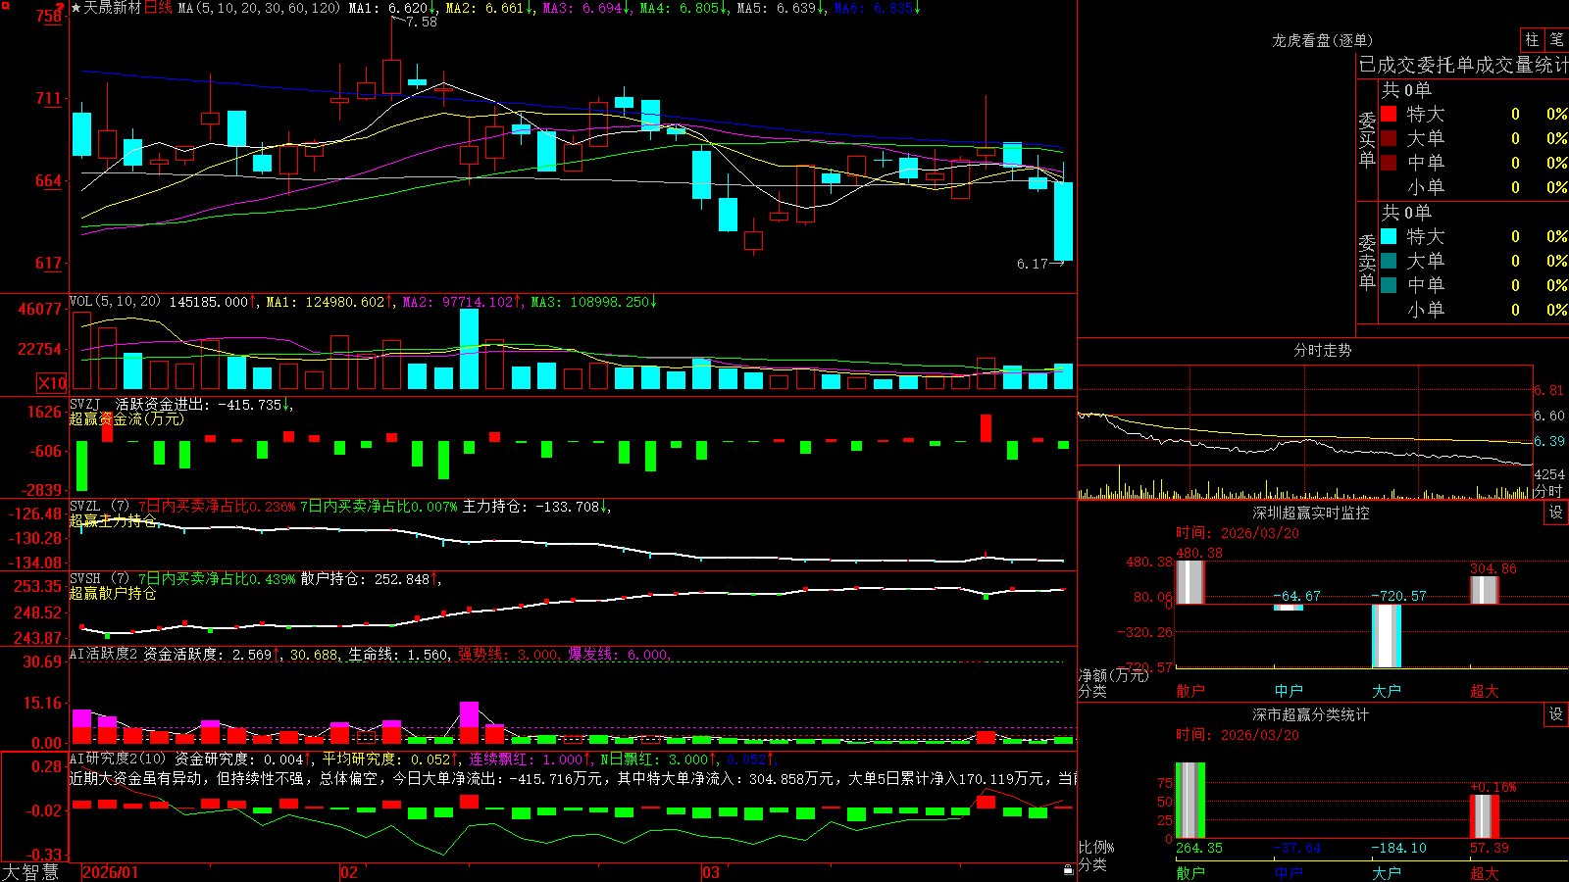Select the 已成交委托单成交量统计 tab
This screenshot has width=1569, height=882.
(x=1463, y=65)
